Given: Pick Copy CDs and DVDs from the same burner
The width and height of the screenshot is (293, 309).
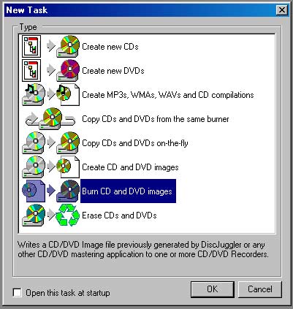Looking at the screenshot, I should click(x=156, y=119).
